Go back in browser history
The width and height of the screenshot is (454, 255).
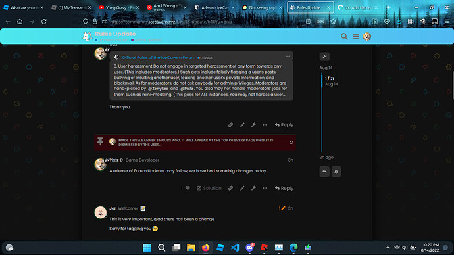tap(8, 22)
